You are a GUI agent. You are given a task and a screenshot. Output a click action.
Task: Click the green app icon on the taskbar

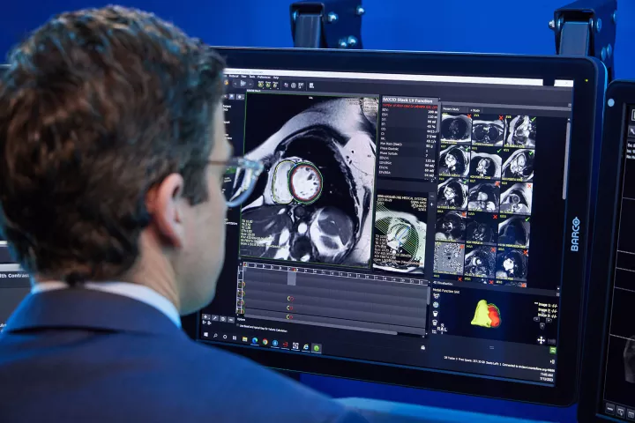(x=317, y=348)
